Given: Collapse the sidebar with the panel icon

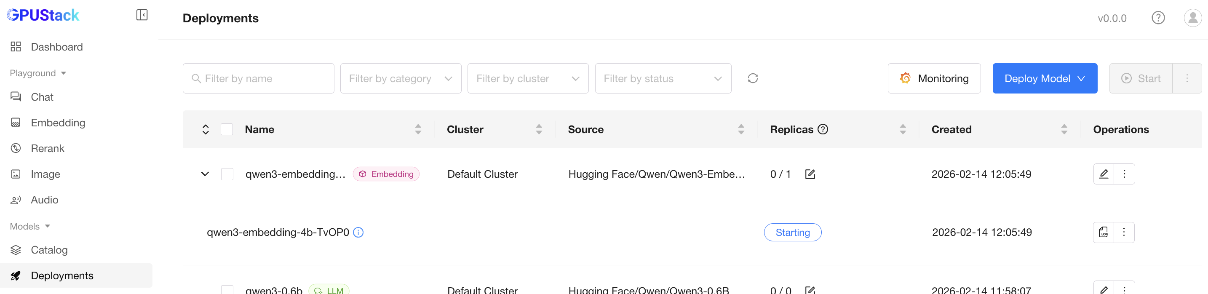Looking at the screenshot, I should 142,15.
